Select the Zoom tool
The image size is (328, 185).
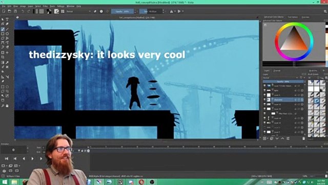3,106
